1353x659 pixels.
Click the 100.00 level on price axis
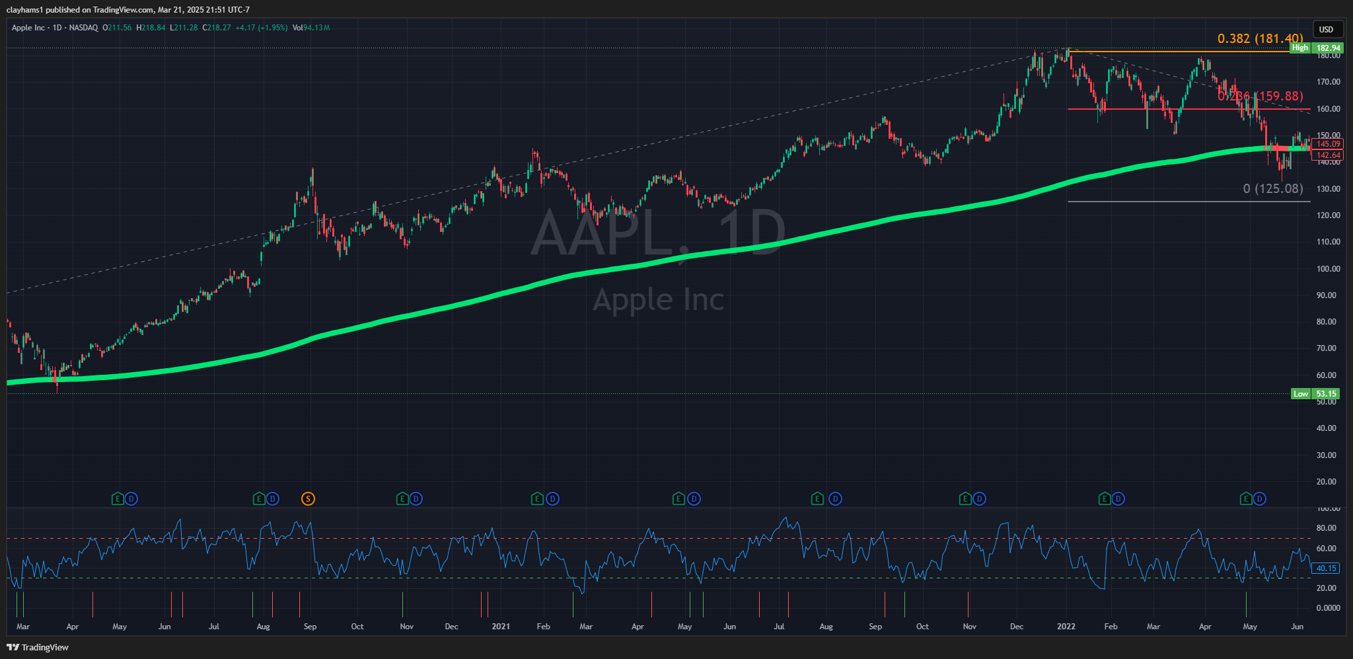click(x=1328, y=269)
